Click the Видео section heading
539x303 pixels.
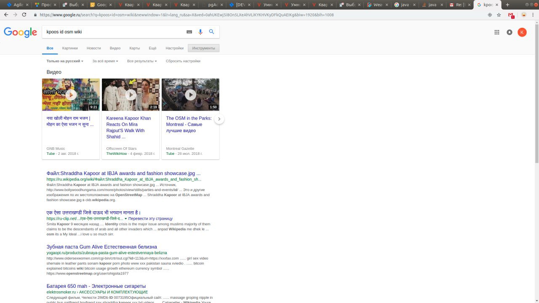(x=54, y=72)
